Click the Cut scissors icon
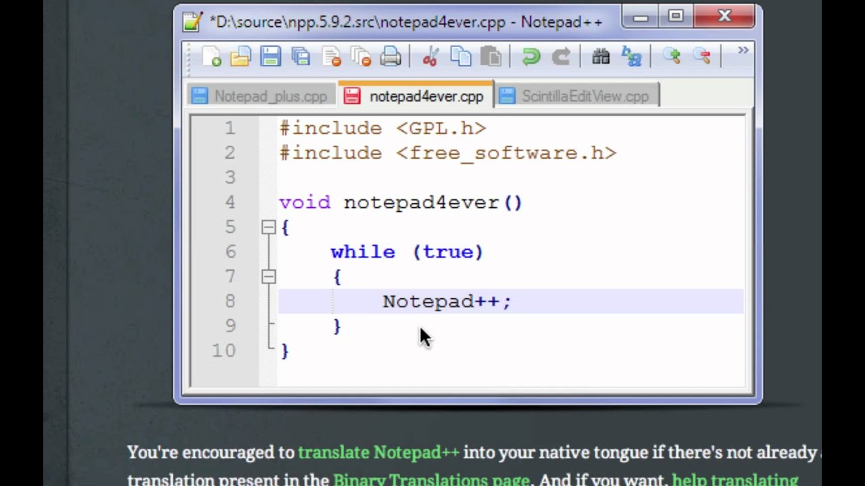The image size is (865, 486). [x=430, y=57]
